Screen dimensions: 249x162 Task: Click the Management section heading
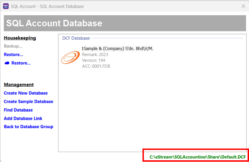(x=19, y=85)
